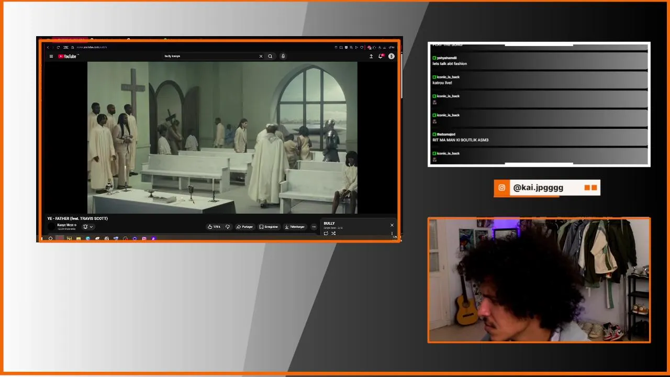The height and width of the screenshot is (377, 670).
Task: Click chat username yahyahamdii
Action: coord(446,58)
